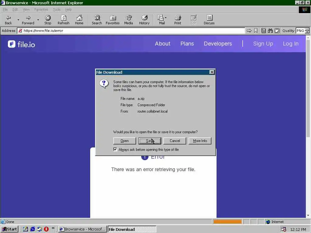This screenshot has width=311, height=233.
Task: Open the Edit menu
Action: point(15,9)
